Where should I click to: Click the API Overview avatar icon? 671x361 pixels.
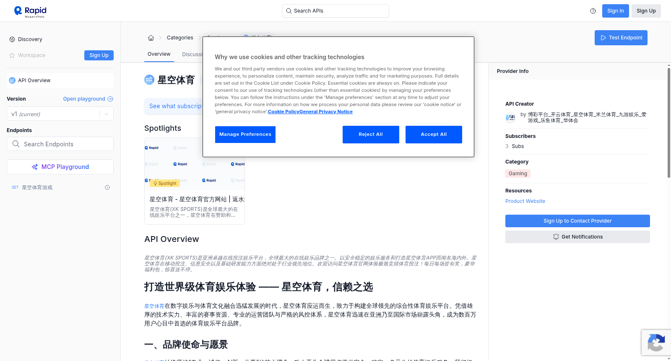[12, 81]
